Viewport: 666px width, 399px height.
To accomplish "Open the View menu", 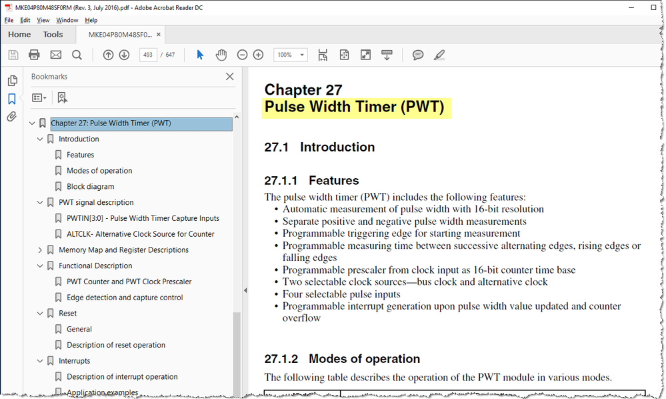I will 43,20.
